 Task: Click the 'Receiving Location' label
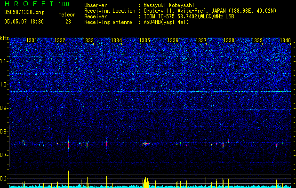110,11
